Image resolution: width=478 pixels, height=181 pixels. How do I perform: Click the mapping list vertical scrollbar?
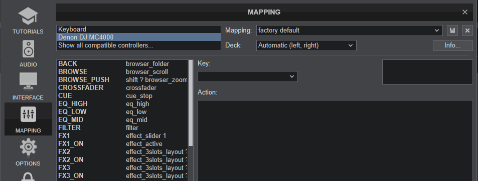[x=191, y=103]
